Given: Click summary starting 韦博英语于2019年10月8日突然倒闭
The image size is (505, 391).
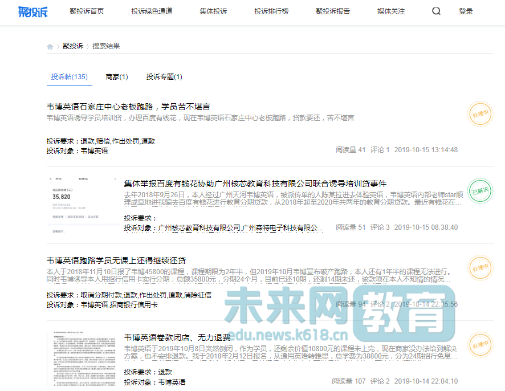Looking at the screenshot, I should click(291, 352).
